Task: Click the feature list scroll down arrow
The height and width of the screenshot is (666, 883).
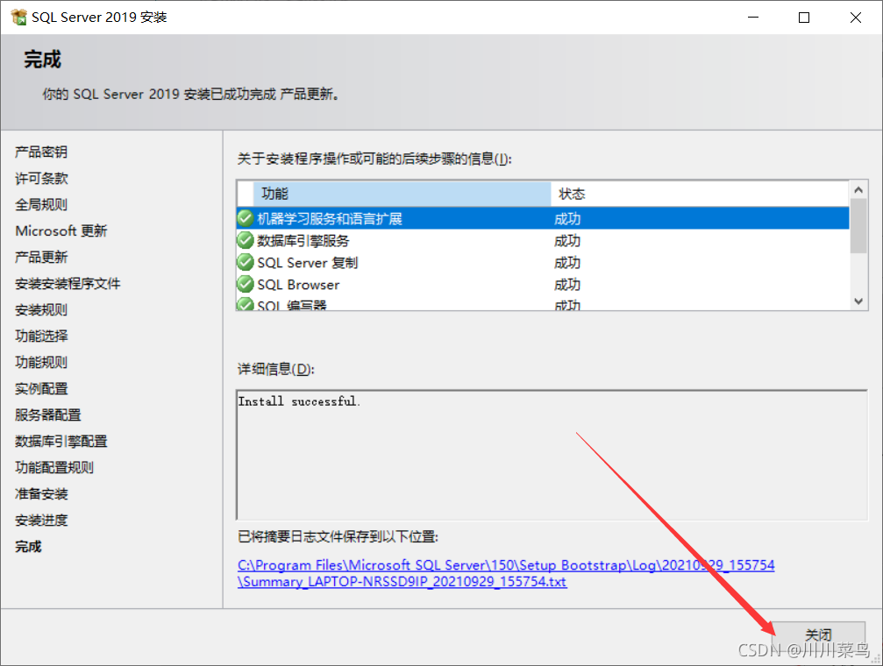Action: [858, 301]
